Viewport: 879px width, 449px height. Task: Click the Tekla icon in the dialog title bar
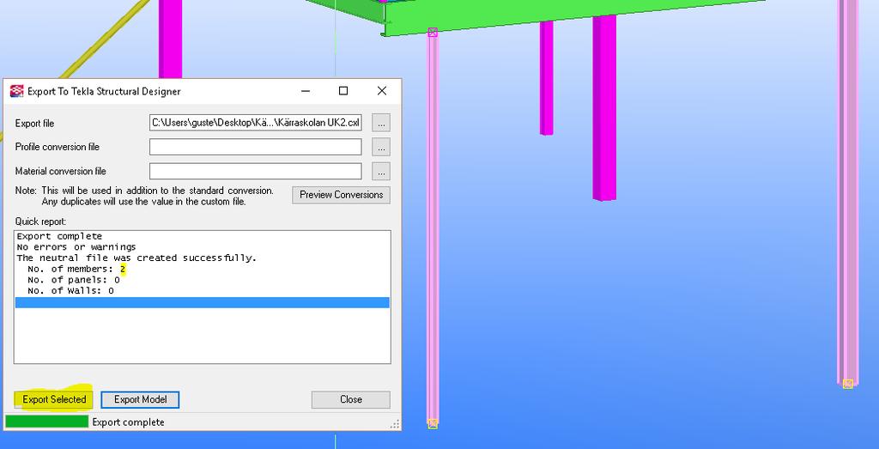tap(17, 91)
